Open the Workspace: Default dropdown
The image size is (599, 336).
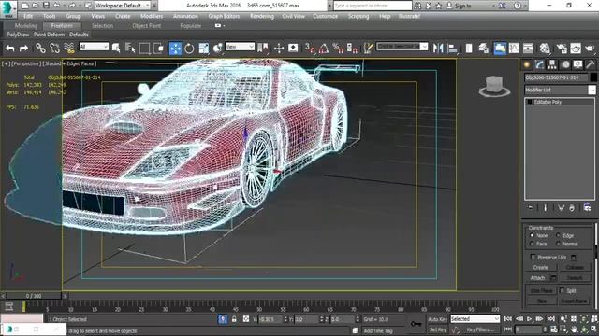pyautogui.click(x=122, y=6)
